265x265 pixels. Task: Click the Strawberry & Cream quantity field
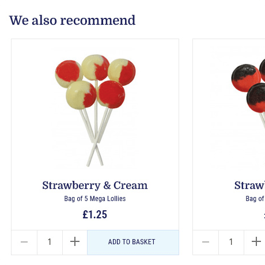(x=50, y=242)
